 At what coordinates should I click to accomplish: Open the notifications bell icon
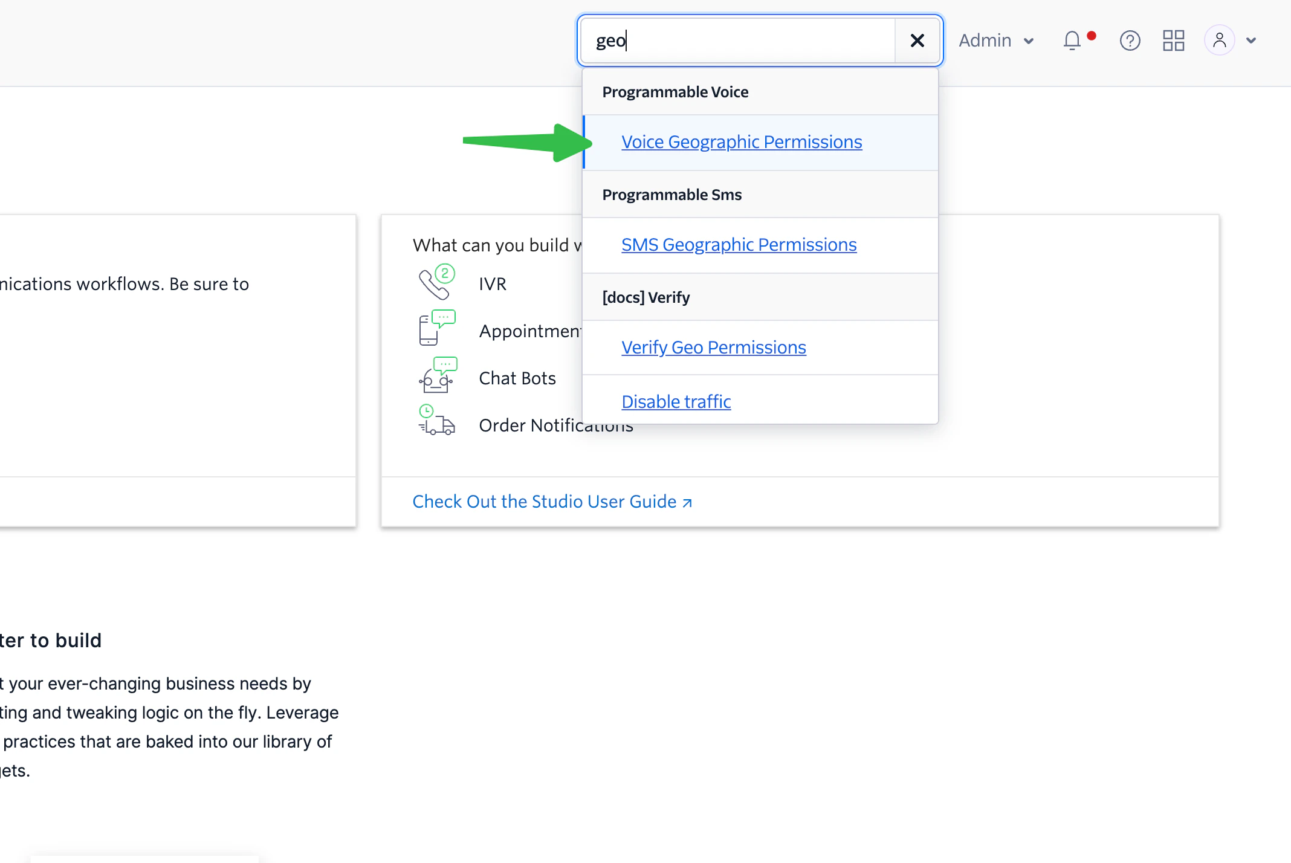click(x=1073, y=40)
